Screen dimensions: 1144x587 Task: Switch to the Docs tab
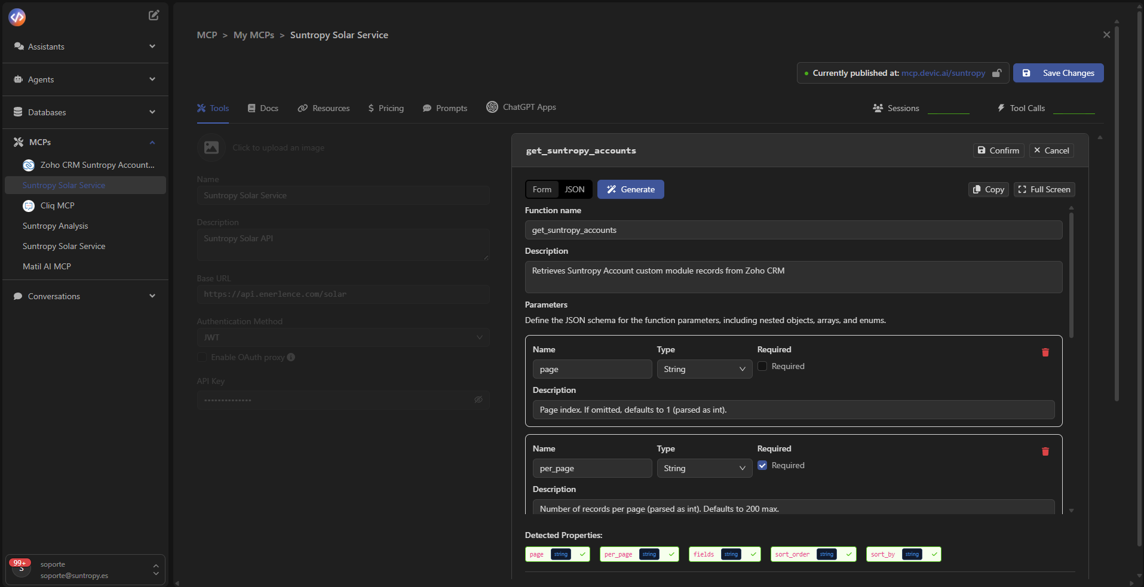tap(263, 108)
